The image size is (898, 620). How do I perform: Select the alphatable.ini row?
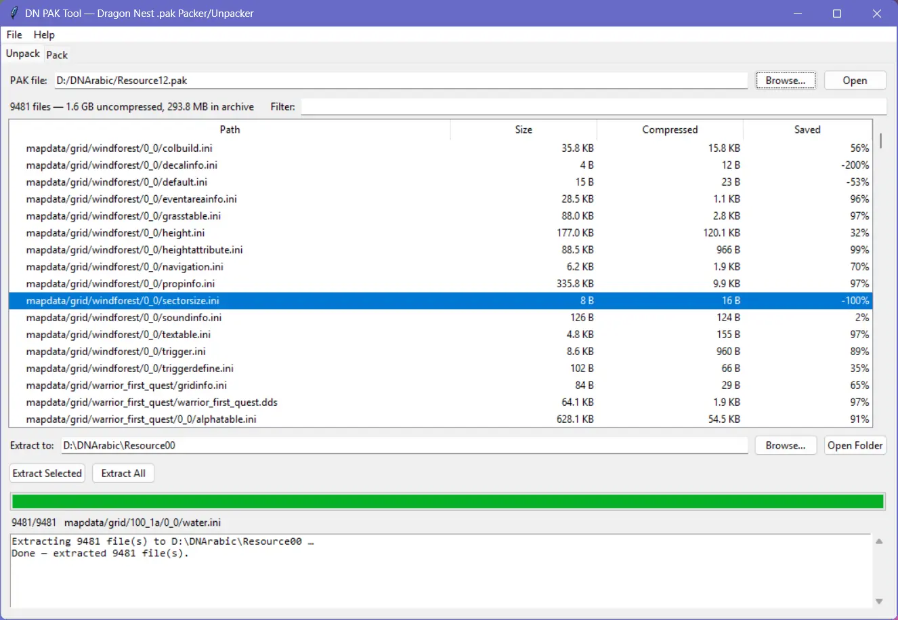click(x=440, y=419)
